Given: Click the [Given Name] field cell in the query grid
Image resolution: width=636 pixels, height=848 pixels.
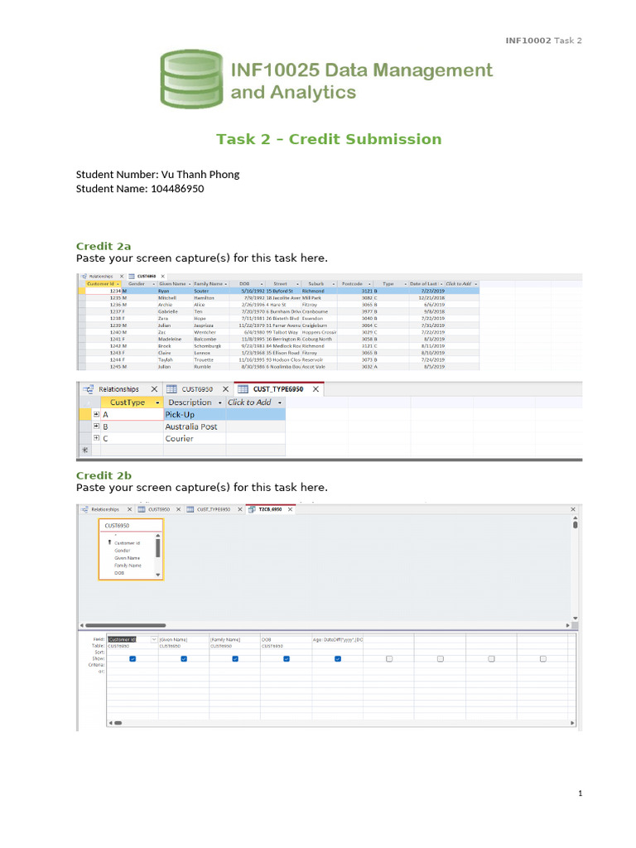Looking at the screenshot, I should pyautogui.click(x=184, y=640).
